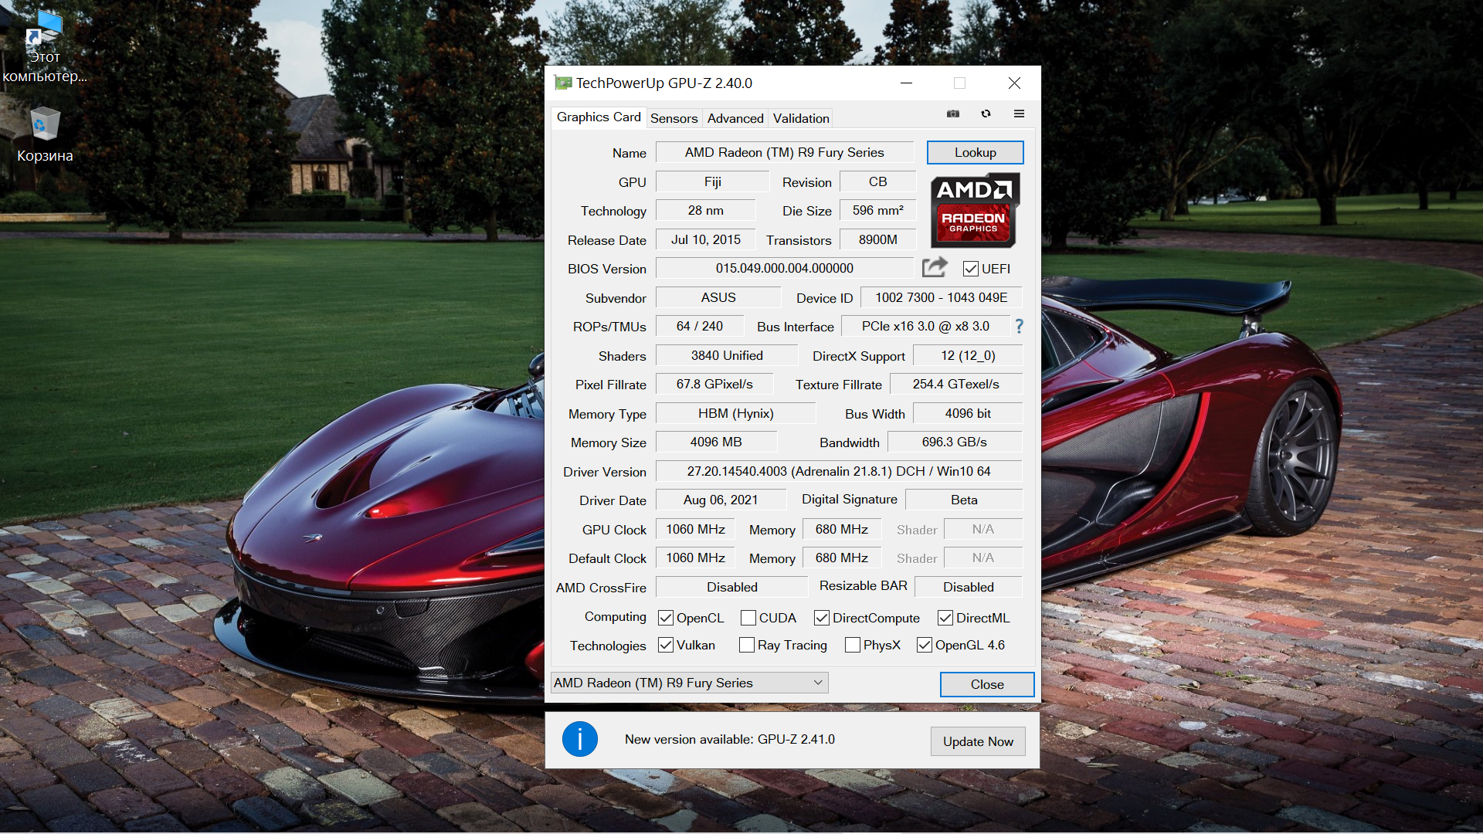Click the blue info icon in update bar
Viewport: 1483px width, 834px height.
pyautogui.click(x=579, y=739)
